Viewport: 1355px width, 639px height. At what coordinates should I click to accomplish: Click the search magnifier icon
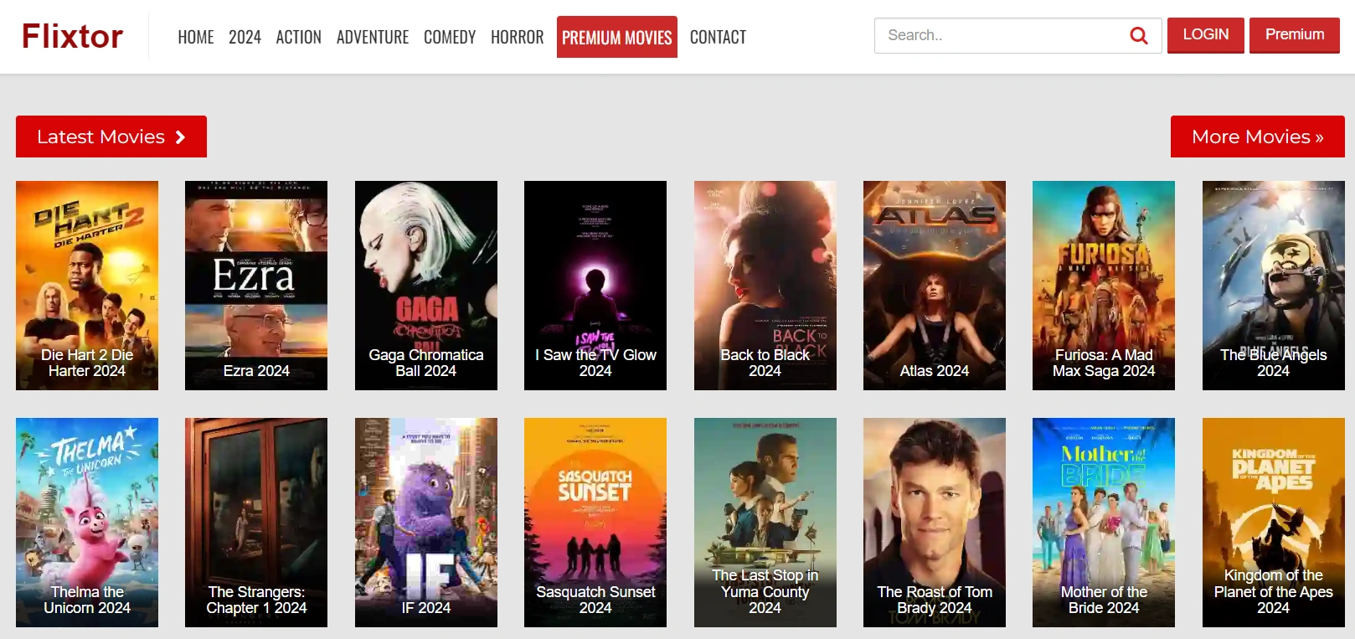1138,35
